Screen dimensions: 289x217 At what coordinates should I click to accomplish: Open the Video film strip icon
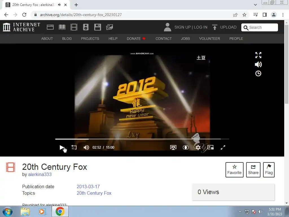click(74, 27)
